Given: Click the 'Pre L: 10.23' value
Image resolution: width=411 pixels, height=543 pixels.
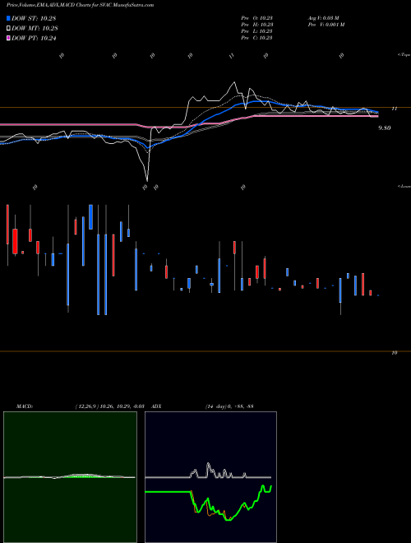Looking at the screenshot, I should pos(257,31).
